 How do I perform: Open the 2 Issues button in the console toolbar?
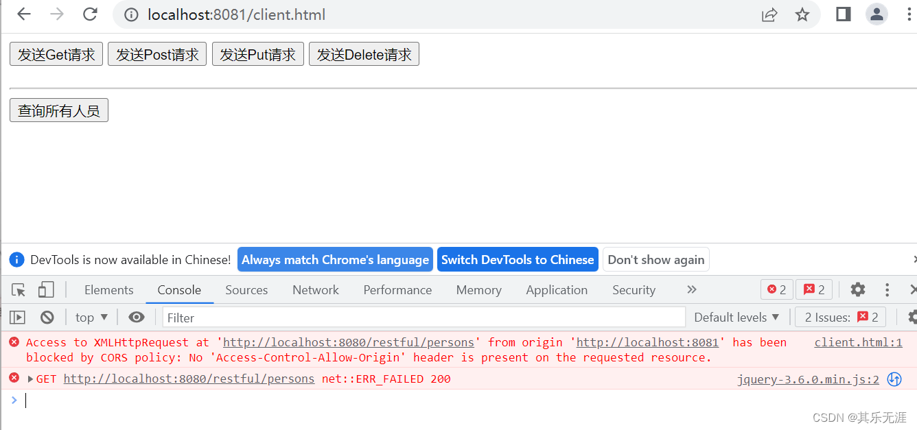(841, 317)
